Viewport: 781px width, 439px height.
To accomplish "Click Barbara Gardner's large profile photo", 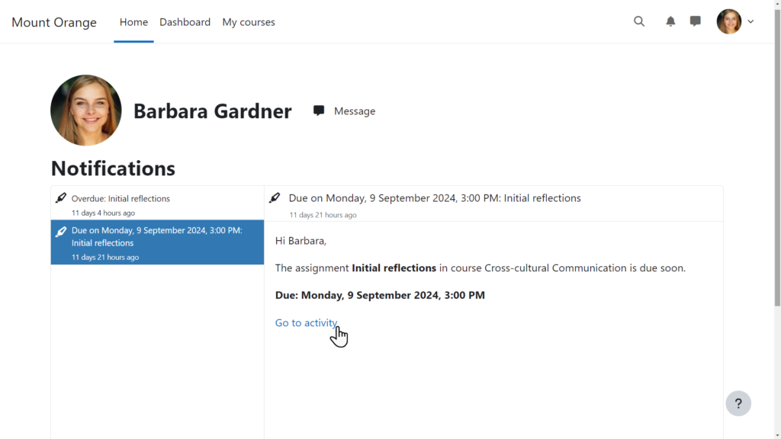I will [85, 110].
